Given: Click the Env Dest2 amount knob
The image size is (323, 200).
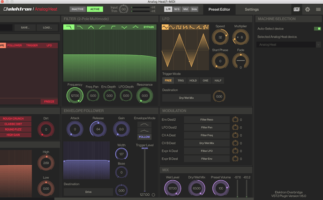Looking at the screenshot, I should click(x=235, y=119).
